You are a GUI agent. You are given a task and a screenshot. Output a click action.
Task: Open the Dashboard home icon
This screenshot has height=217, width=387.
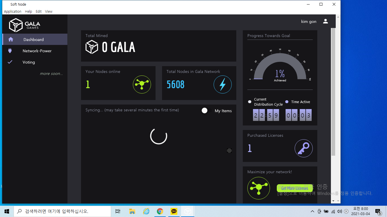11,39
